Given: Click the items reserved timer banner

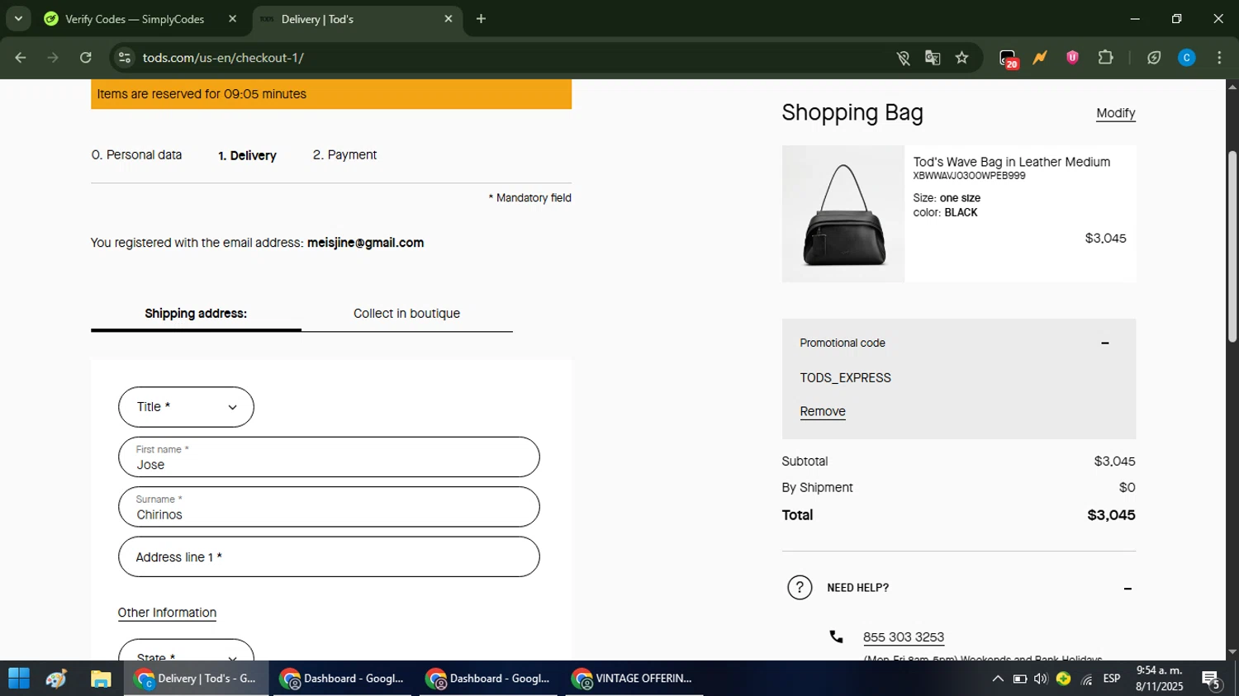Looking at the screenshot, I should (331, 94).
